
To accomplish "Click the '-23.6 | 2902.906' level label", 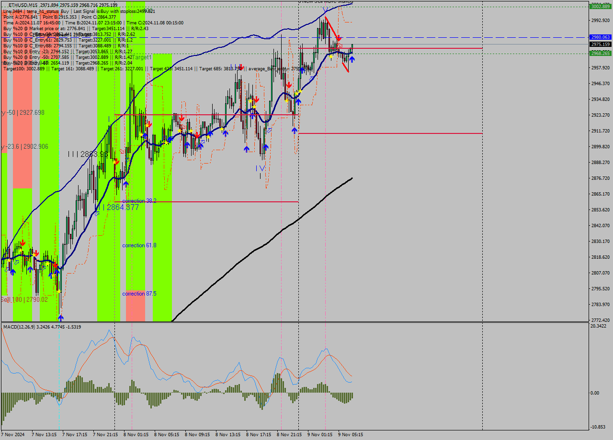I will (x=25, y=146).
